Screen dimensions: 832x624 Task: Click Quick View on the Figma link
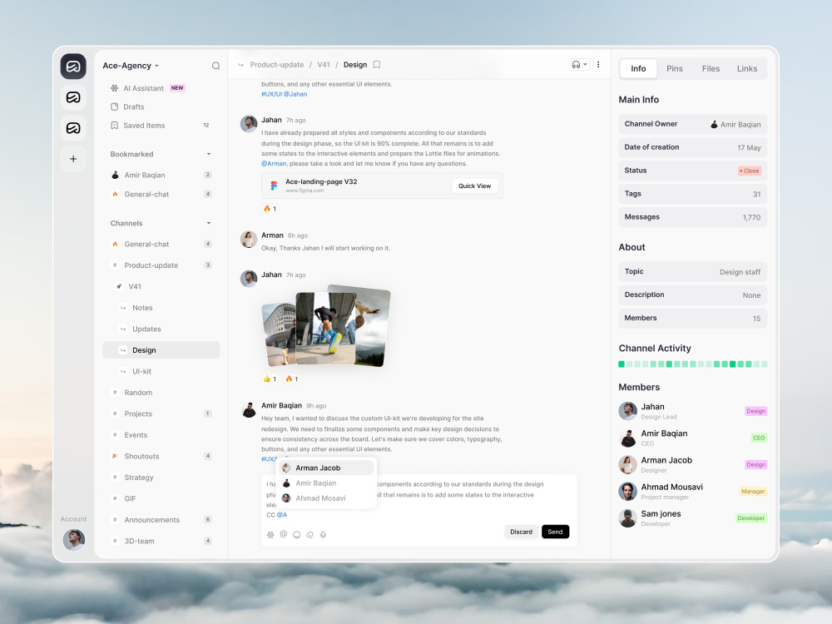point(475,186)
